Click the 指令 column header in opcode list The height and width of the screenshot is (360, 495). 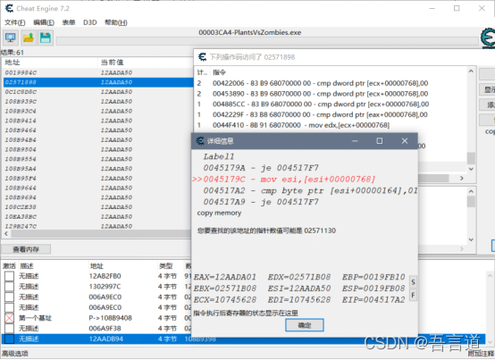click(219, 72)
